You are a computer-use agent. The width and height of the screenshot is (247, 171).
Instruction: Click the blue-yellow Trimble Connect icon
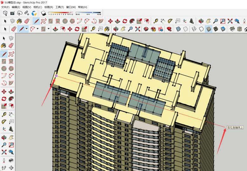click(34, 13)
